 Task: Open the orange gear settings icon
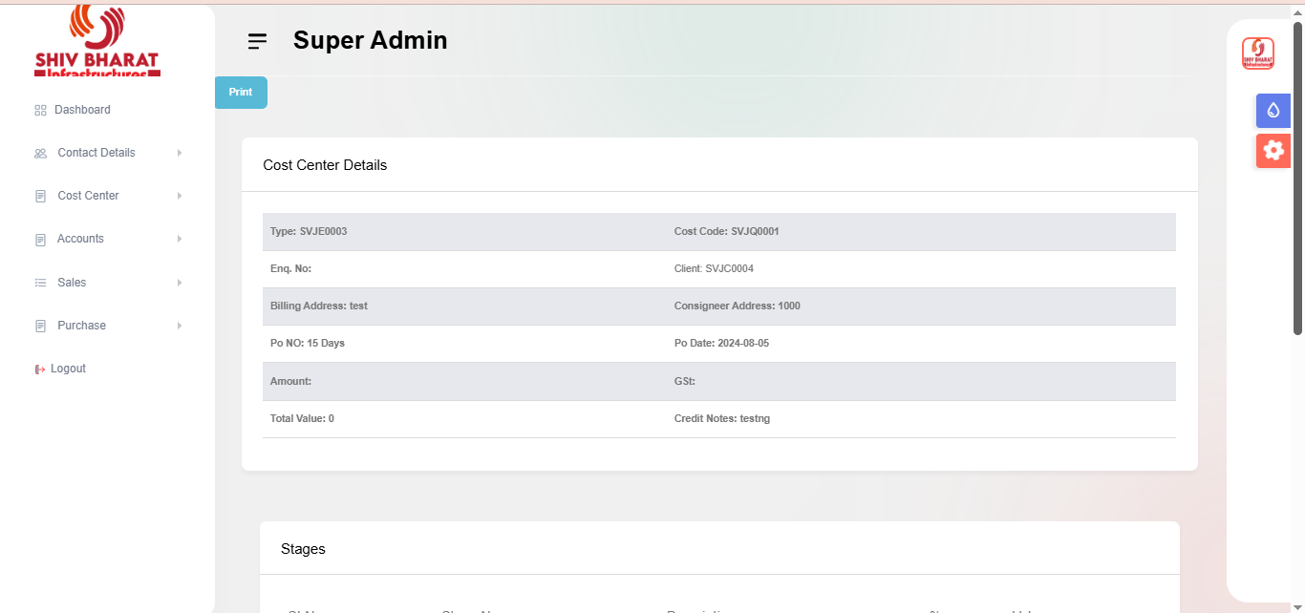(1273, 151)
